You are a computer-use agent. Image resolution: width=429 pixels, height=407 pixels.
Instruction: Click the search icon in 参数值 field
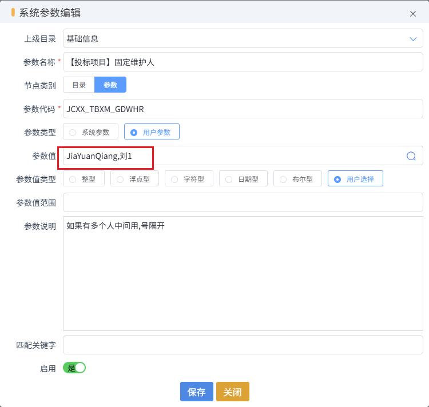click(411, 156)
